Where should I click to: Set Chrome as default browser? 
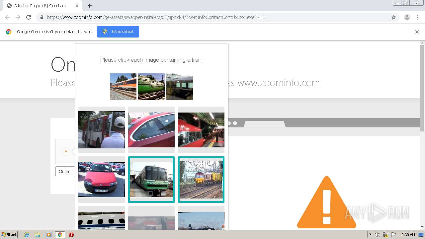[x=118, y=32]
